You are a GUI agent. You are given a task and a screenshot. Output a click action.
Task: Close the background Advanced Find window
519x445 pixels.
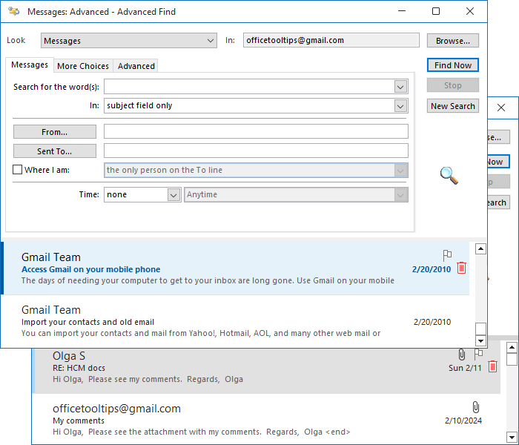[501, 108]
